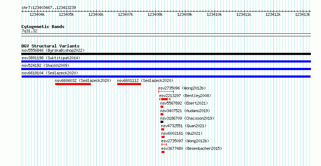Click the 123406k ruler position

click(x=96, y=14)
